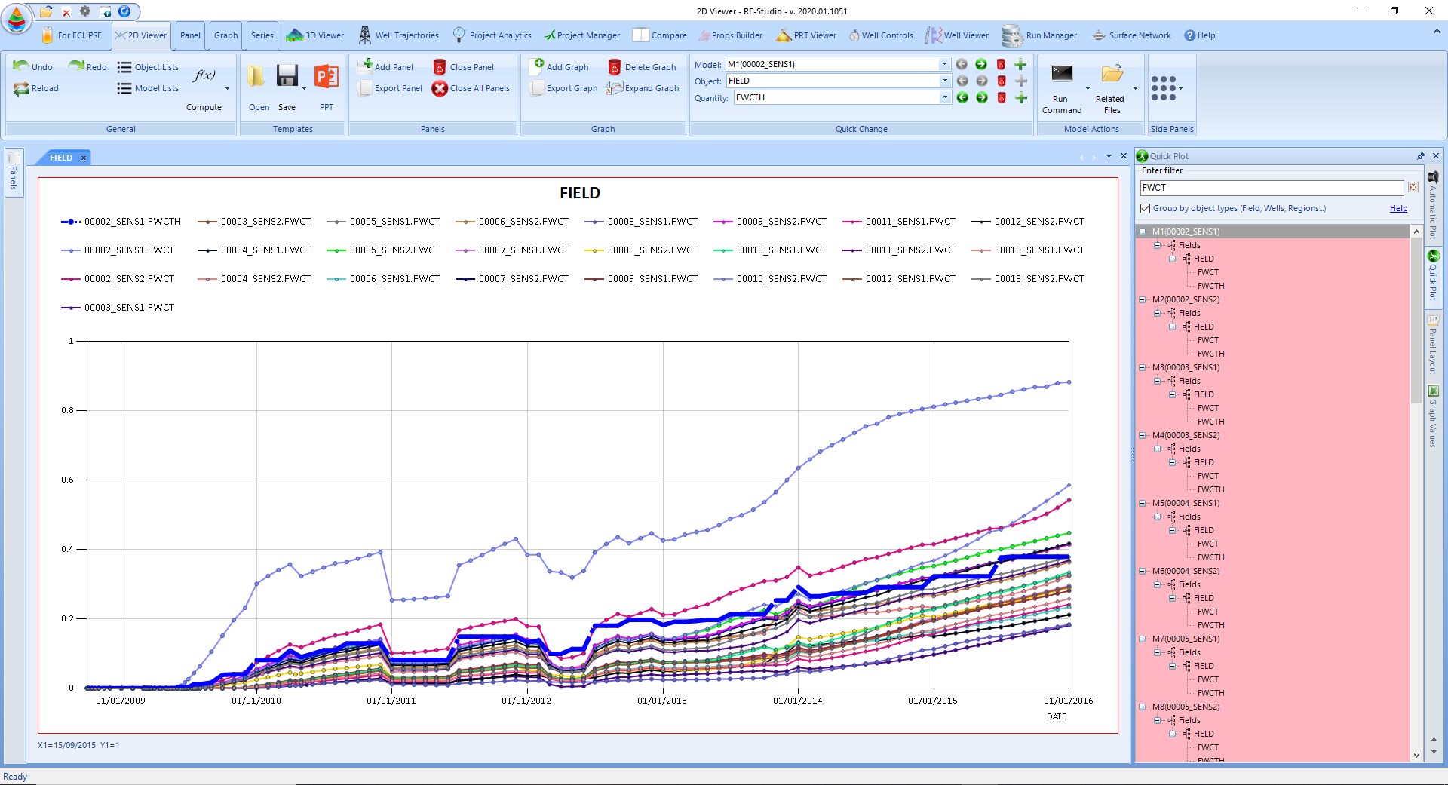1448x785 pixels.
Task: Click the Quick Plot filter text field
Action: [x=1270, y=188]
